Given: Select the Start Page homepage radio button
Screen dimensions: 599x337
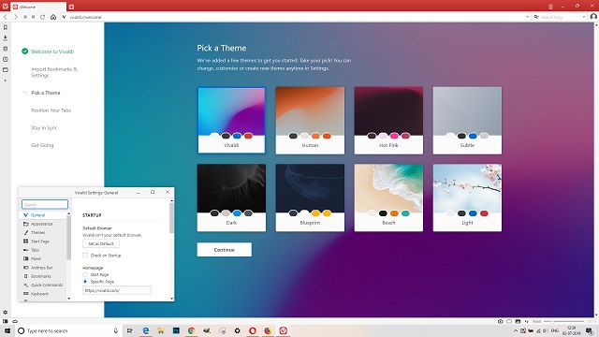Looking at the screenshot, I should [85, 274].
